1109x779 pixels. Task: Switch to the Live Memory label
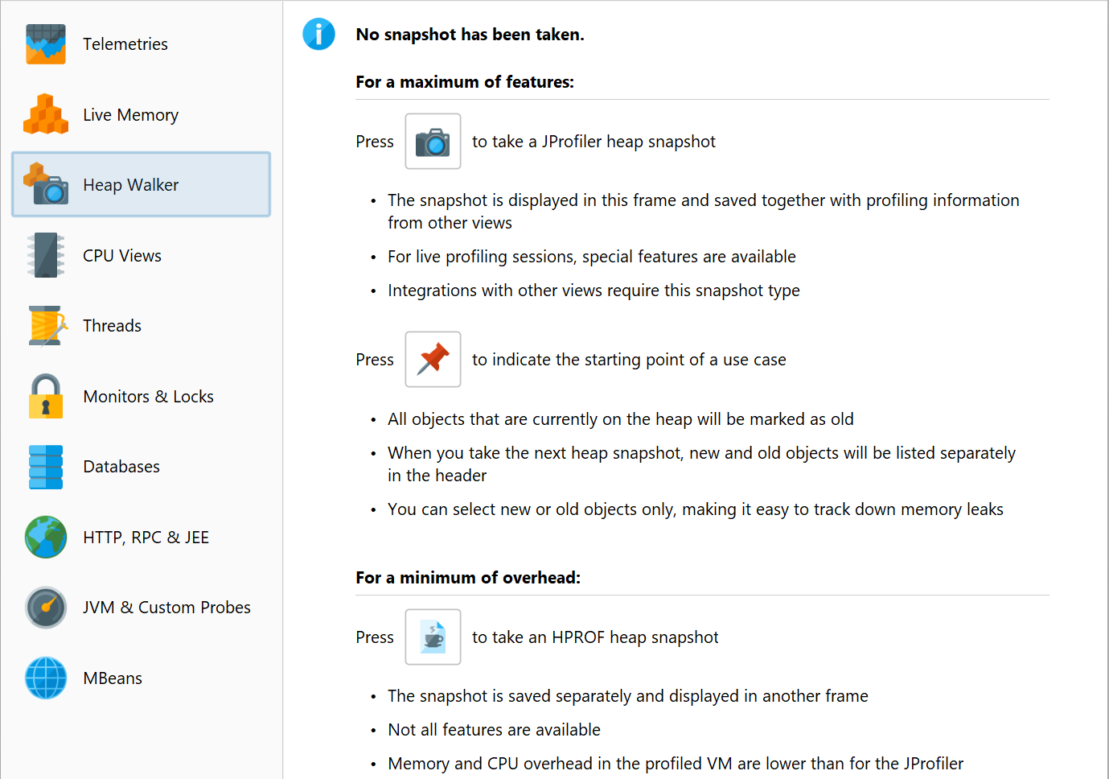tap(130, 114)
